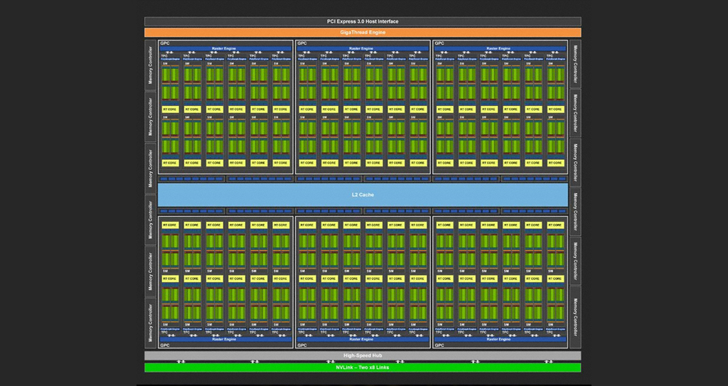This screenshot has height=386, width=728.
Task: Select the gray High-Speed Hub bar
Action: [363, 356]
